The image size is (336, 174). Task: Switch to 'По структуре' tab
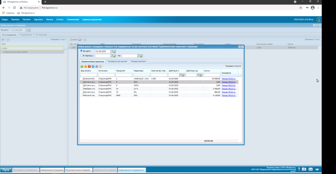tap(41, 35)
